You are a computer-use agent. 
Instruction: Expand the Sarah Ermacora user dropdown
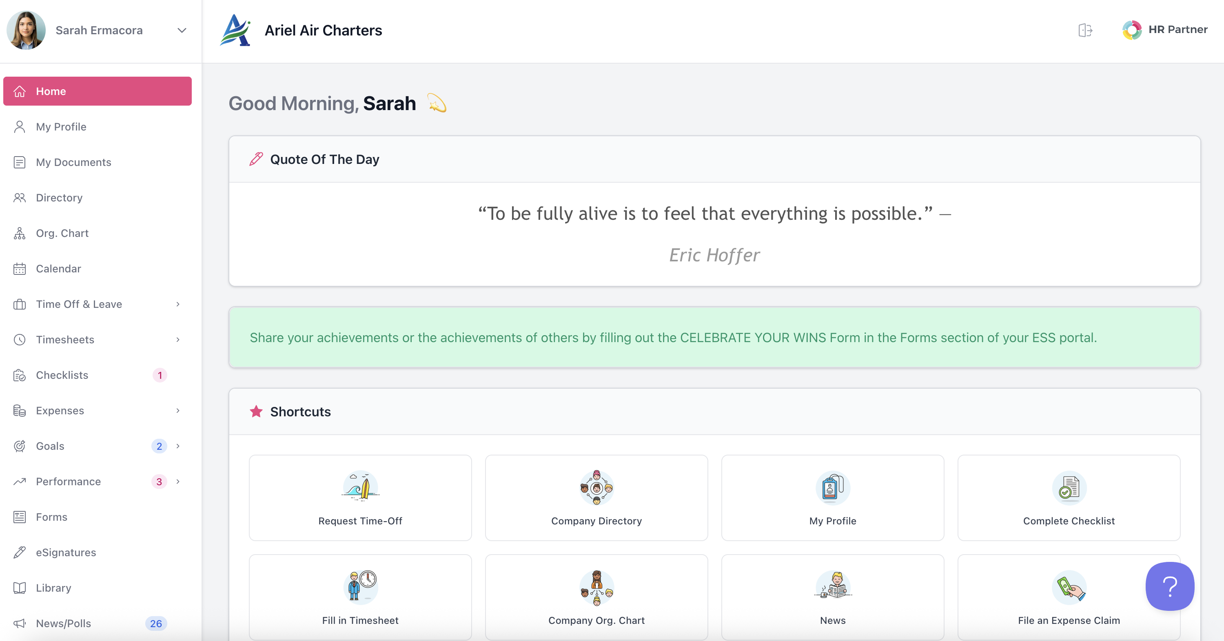click(x=182, y=31)
